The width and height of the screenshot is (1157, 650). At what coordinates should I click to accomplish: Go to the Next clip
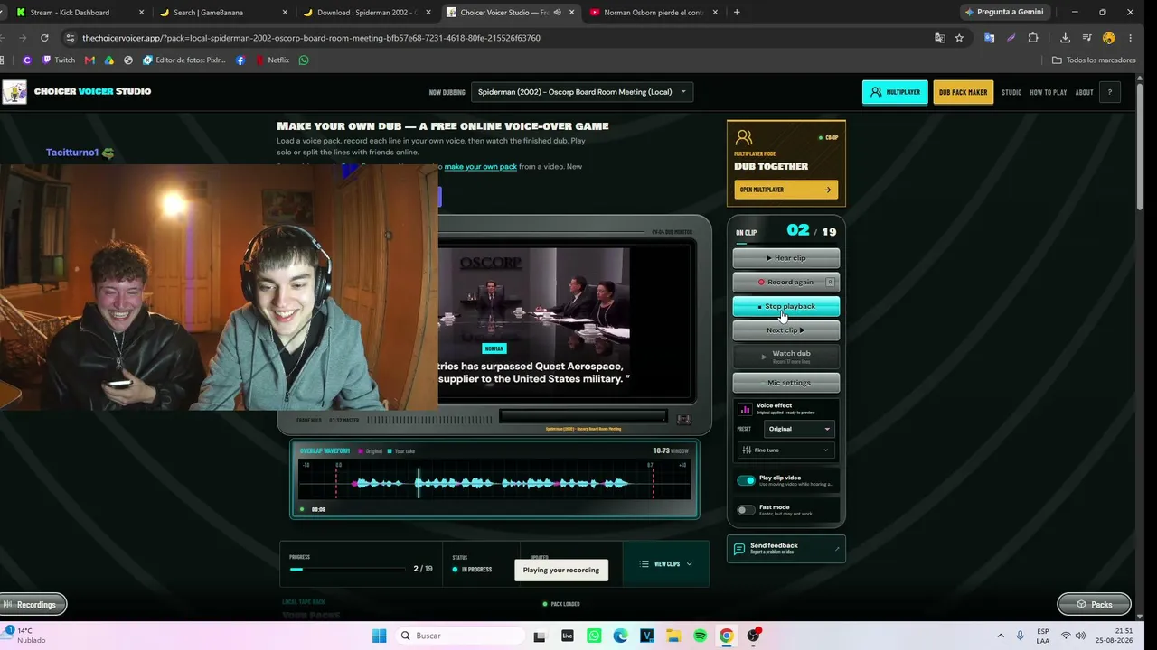tap(785, 330)
